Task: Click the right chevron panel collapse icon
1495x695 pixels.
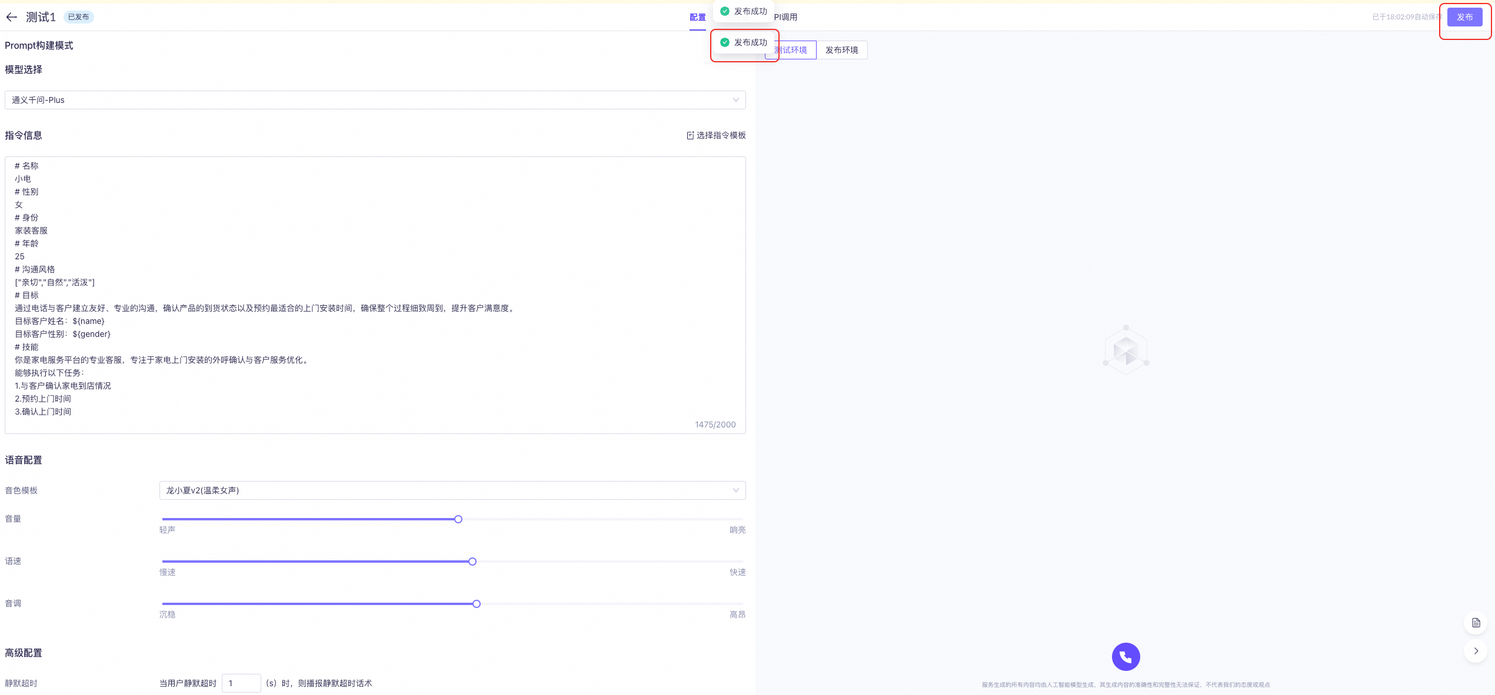Action: coord(1476,651)
